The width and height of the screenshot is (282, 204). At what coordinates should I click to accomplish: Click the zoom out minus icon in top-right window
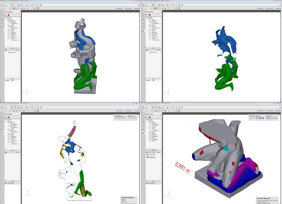pyautogui.click(x=162, y=8)
